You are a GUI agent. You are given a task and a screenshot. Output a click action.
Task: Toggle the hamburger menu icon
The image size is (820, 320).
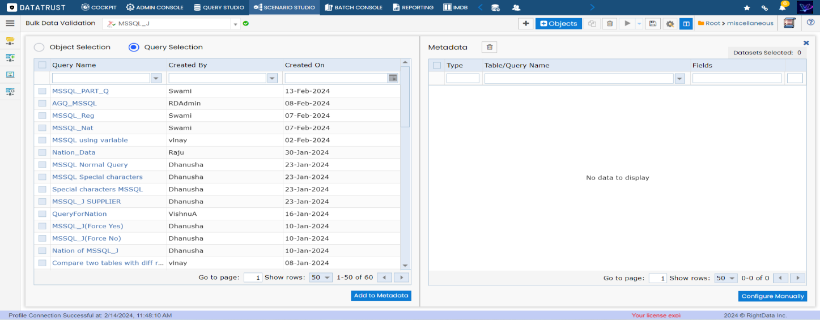[x=10, y=23]
